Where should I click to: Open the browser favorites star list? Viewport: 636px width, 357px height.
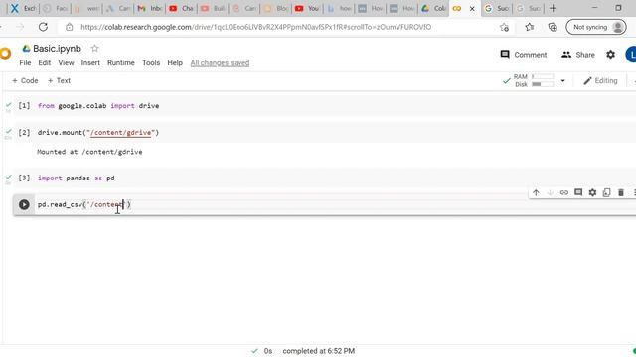point(530,27)
